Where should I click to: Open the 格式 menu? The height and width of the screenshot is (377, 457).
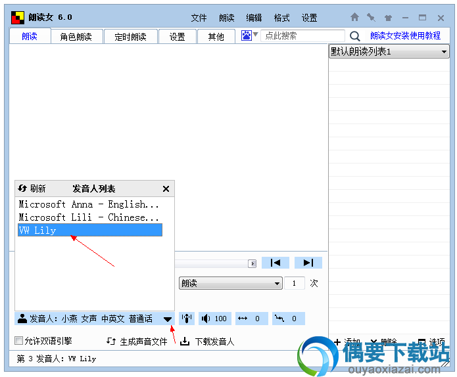coord(281,18)
